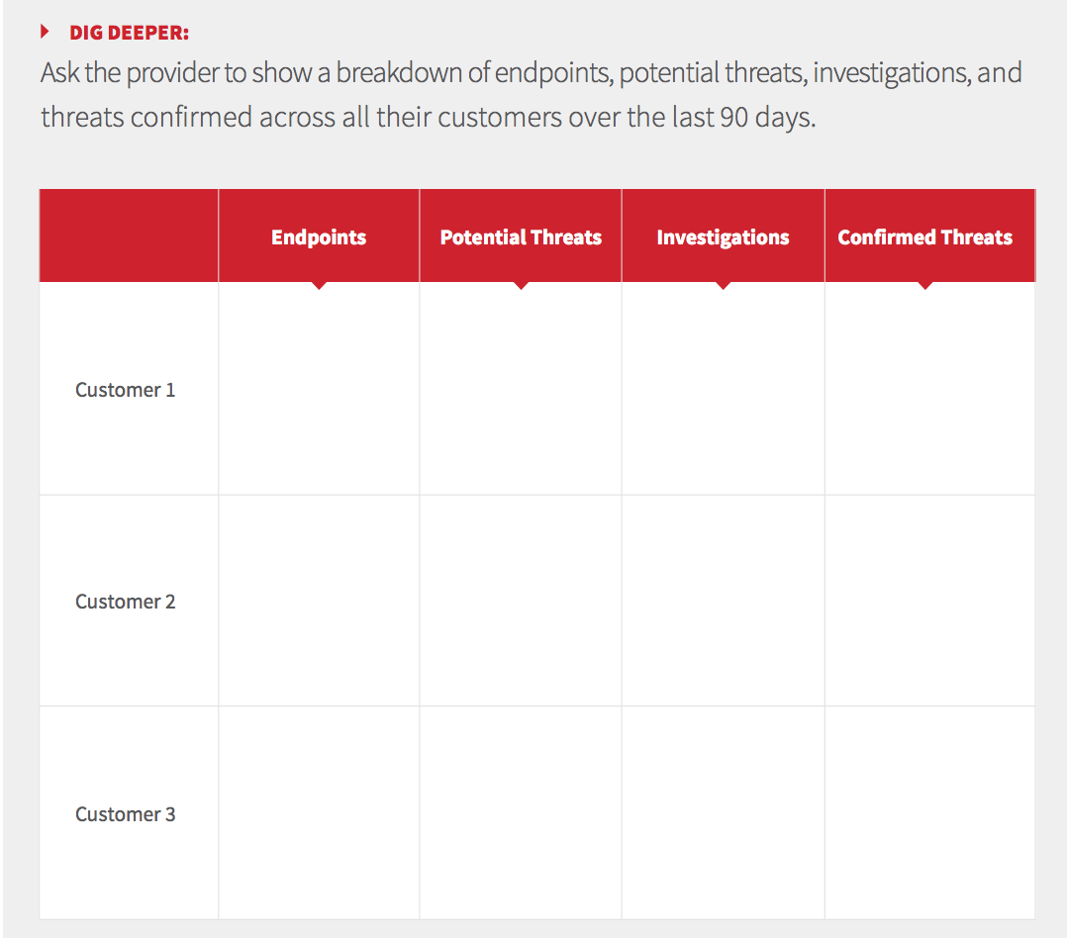This screenshot has height=938, width=1067.
Task: Select the Customer 1 row label
Action: pos(126,390)
